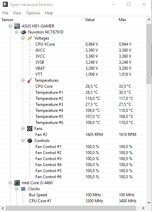Click the vertical scrollbar down arrow
The width and height of the screenshot is (152, 211).
(x=149, y=202)
